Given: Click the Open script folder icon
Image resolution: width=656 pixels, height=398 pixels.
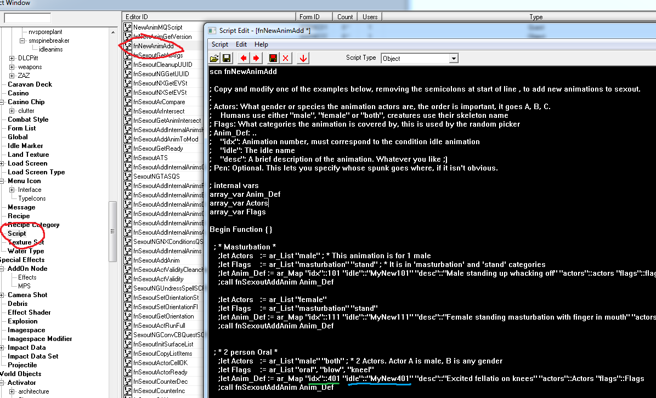Looking at the screenshot, I should tap(214, 58).
